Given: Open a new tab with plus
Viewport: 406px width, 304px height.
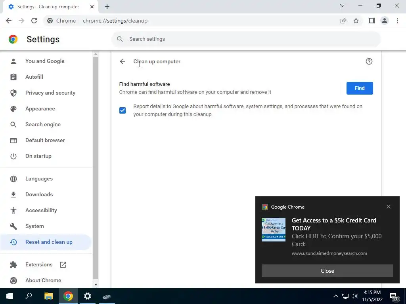Looking at the screenshot, I should tap(107, 7).
